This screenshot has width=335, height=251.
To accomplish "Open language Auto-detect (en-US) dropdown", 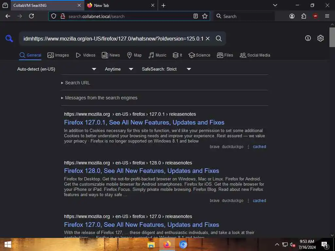I will point(57,69).
